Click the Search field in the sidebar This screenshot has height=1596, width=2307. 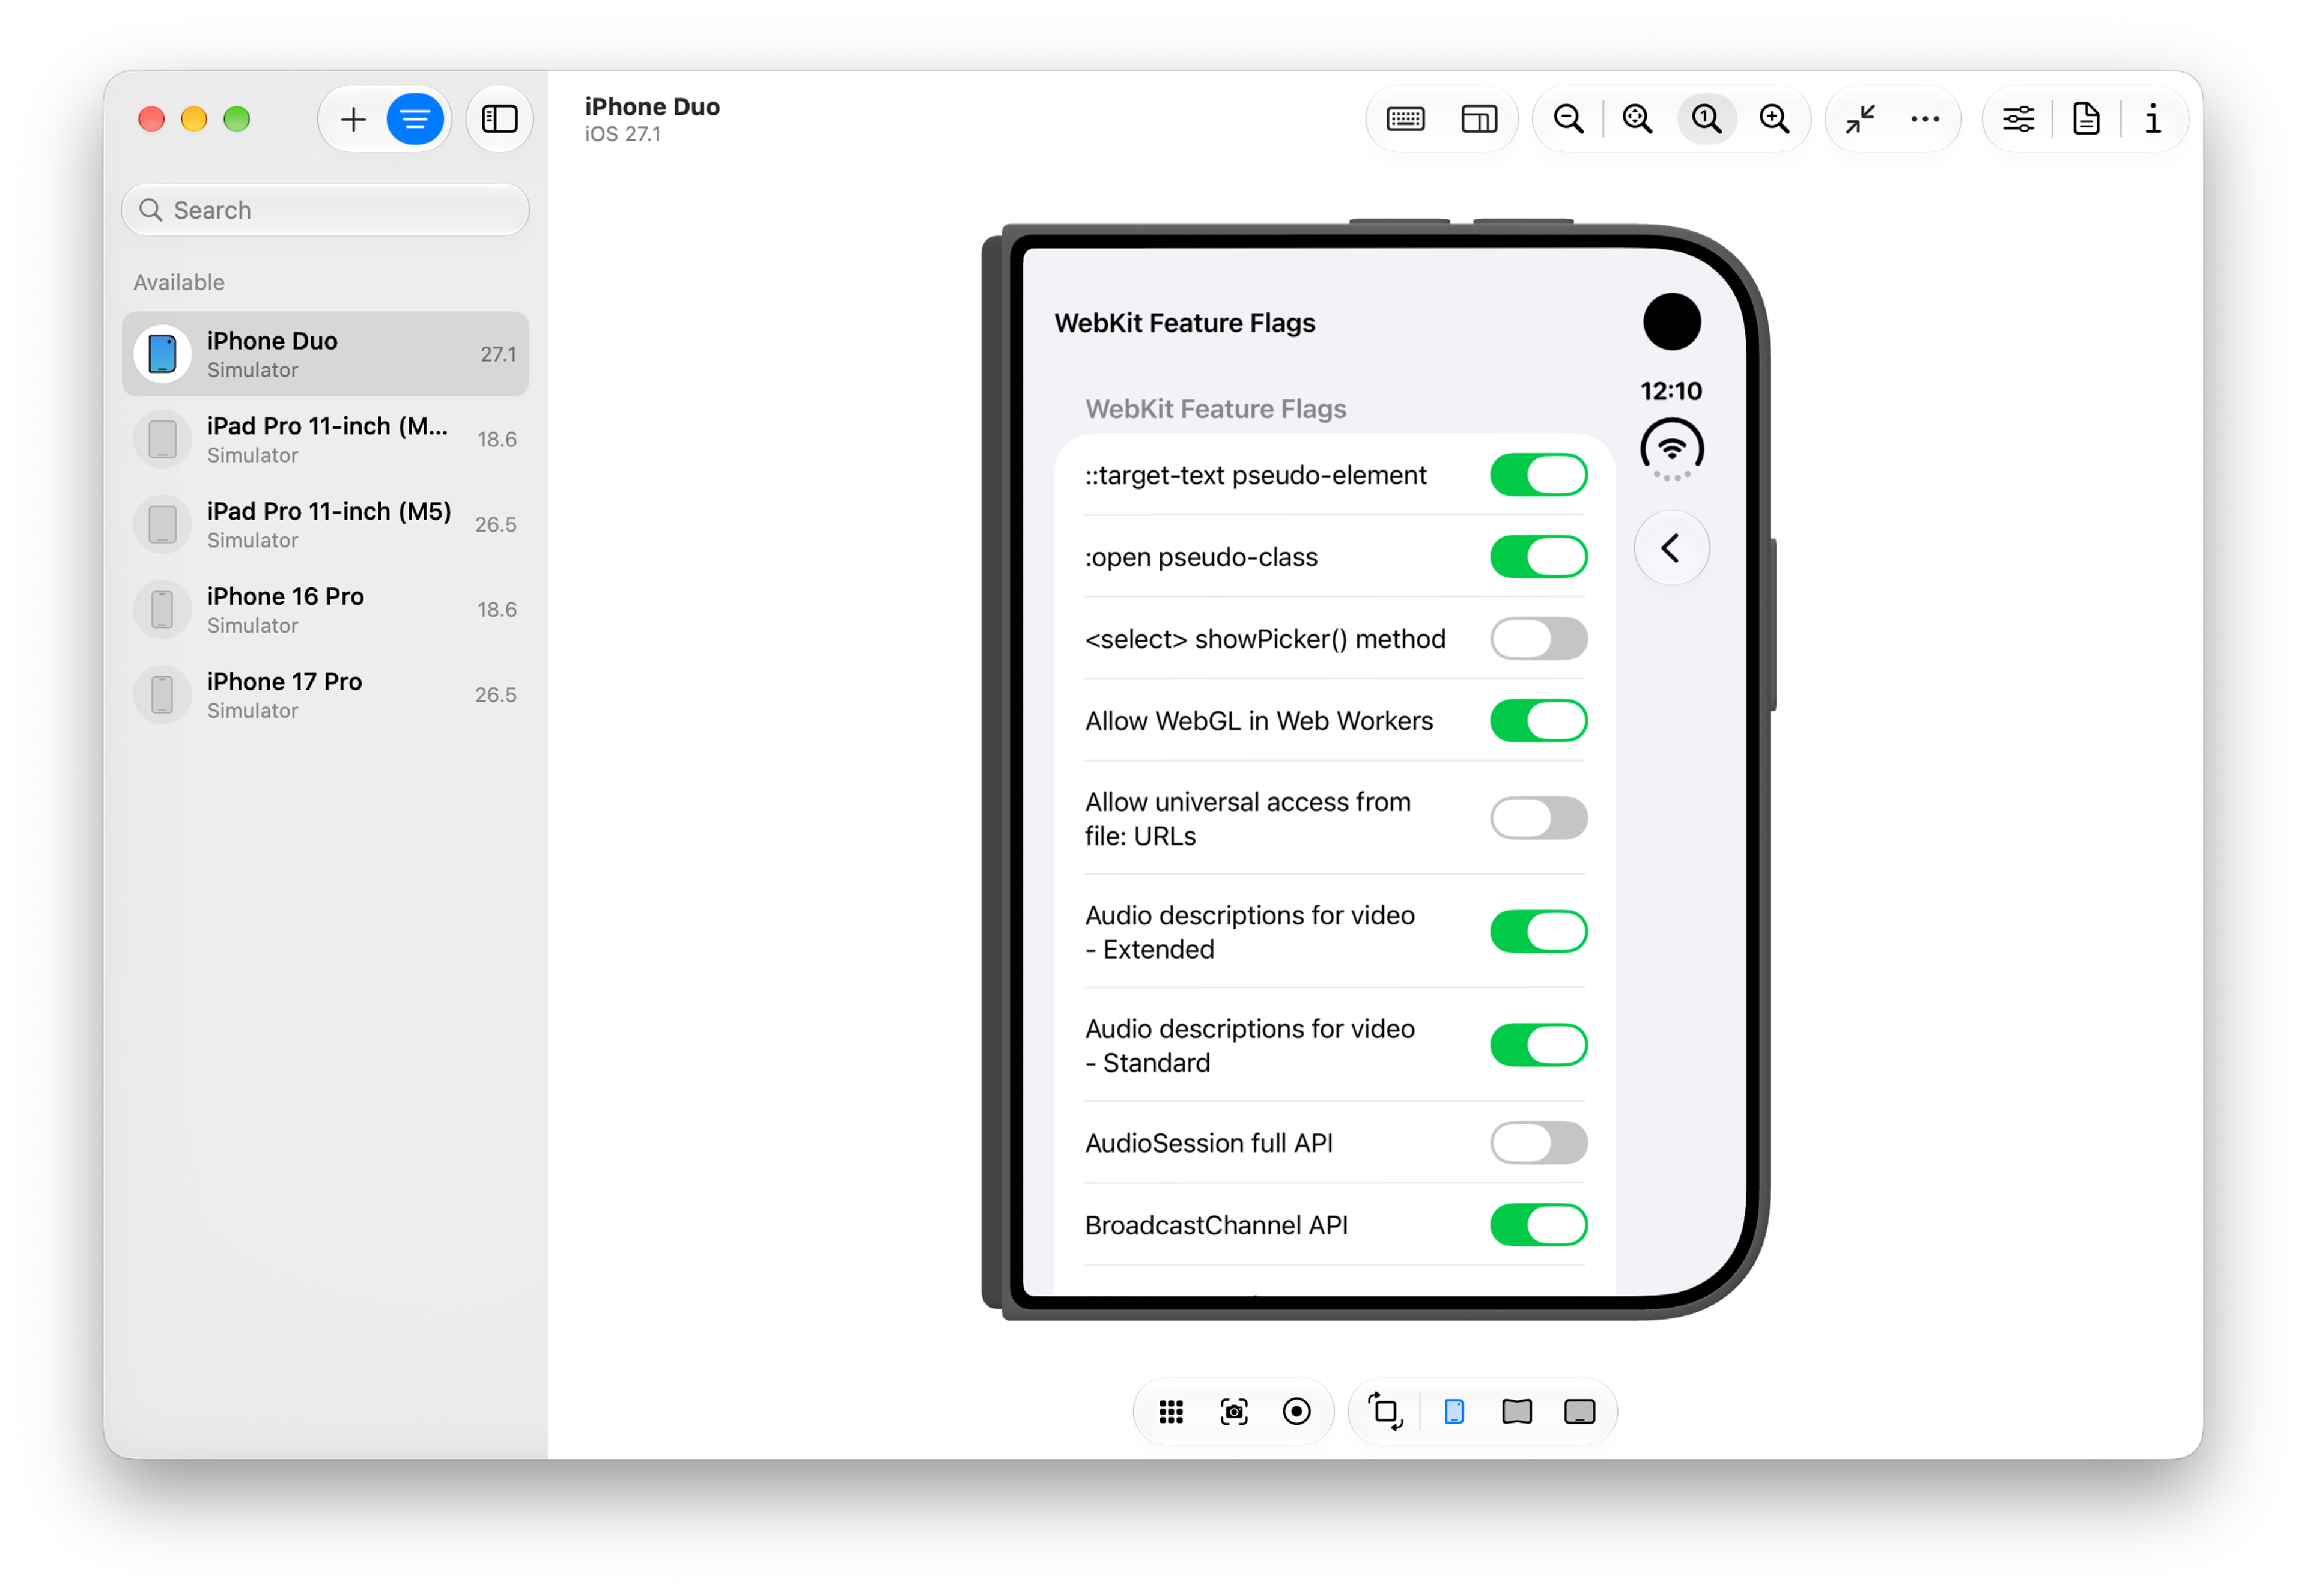click(x=326, y=210)
